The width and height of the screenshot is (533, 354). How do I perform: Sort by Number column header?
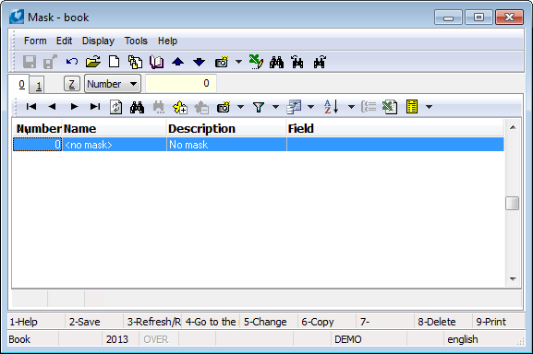pos(38,128)
